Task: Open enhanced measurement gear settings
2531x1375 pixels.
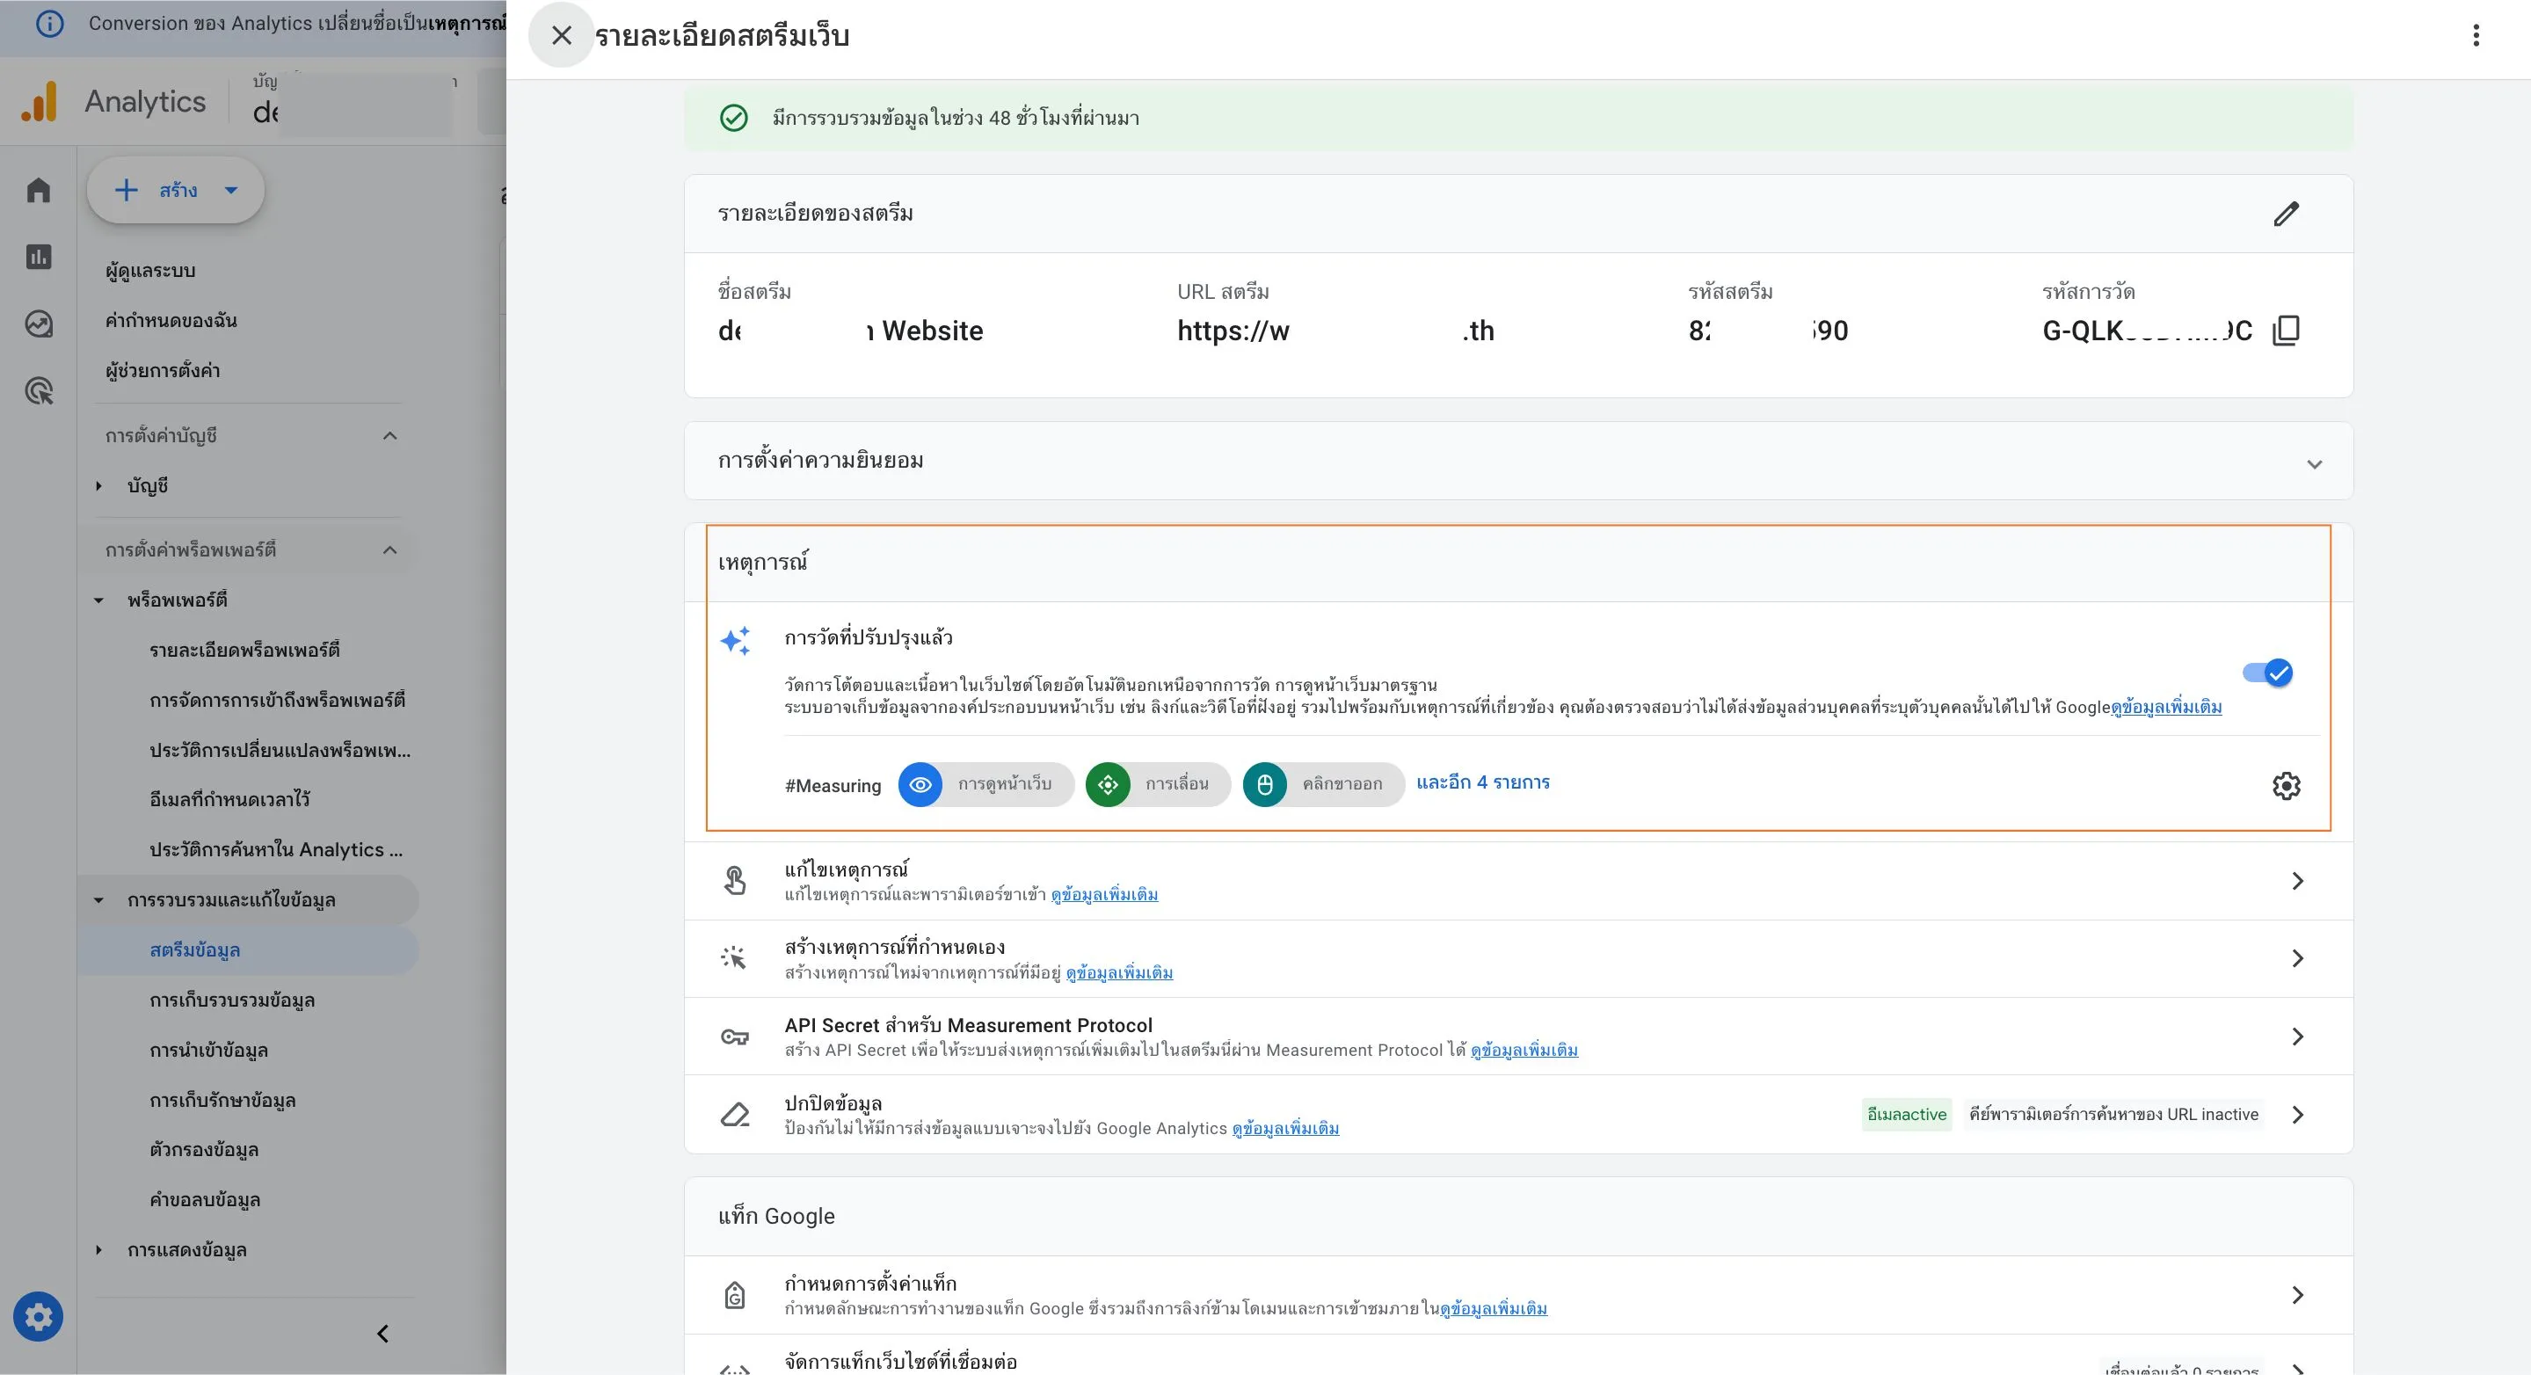Action: (2286, 785)
